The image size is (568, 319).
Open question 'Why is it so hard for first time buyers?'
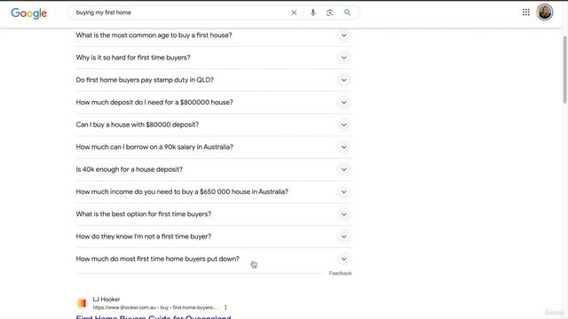[x=133, y=58]
